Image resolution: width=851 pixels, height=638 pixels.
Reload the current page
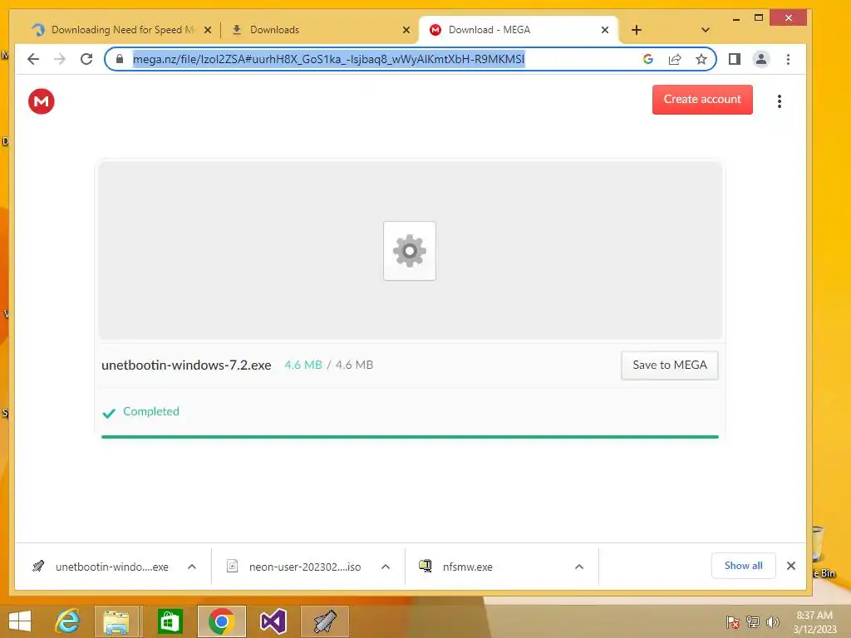click(x=86, y=59)
